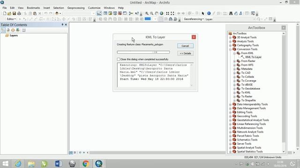
Task: Select the Zoom Out tool
Action: click(151, 14)
